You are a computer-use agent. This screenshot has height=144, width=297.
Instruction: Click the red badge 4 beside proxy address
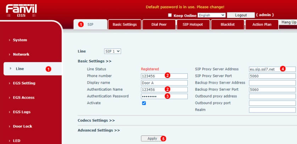click(x=282, y=69)
